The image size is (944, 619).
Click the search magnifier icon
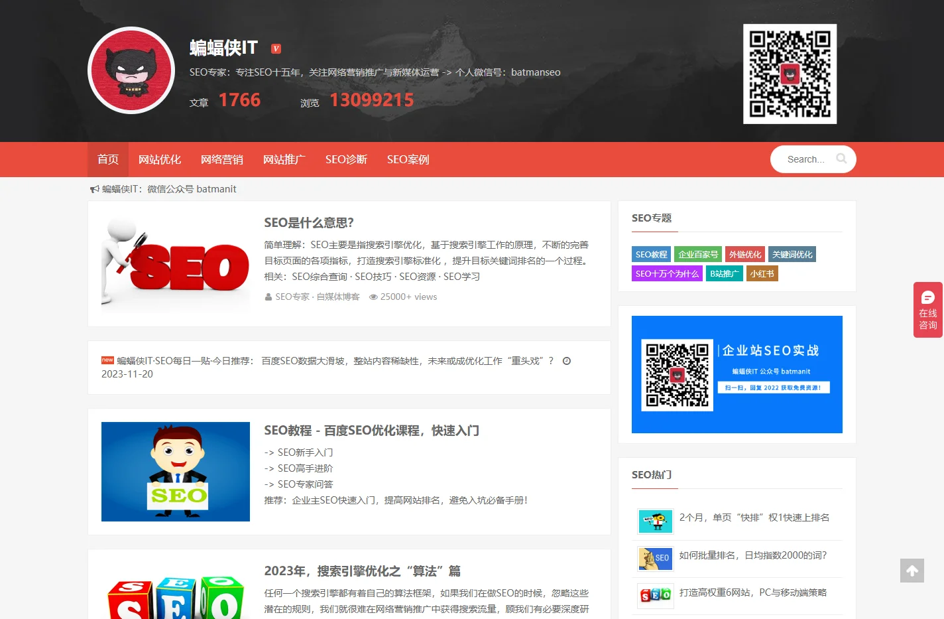tap(841, 159)
